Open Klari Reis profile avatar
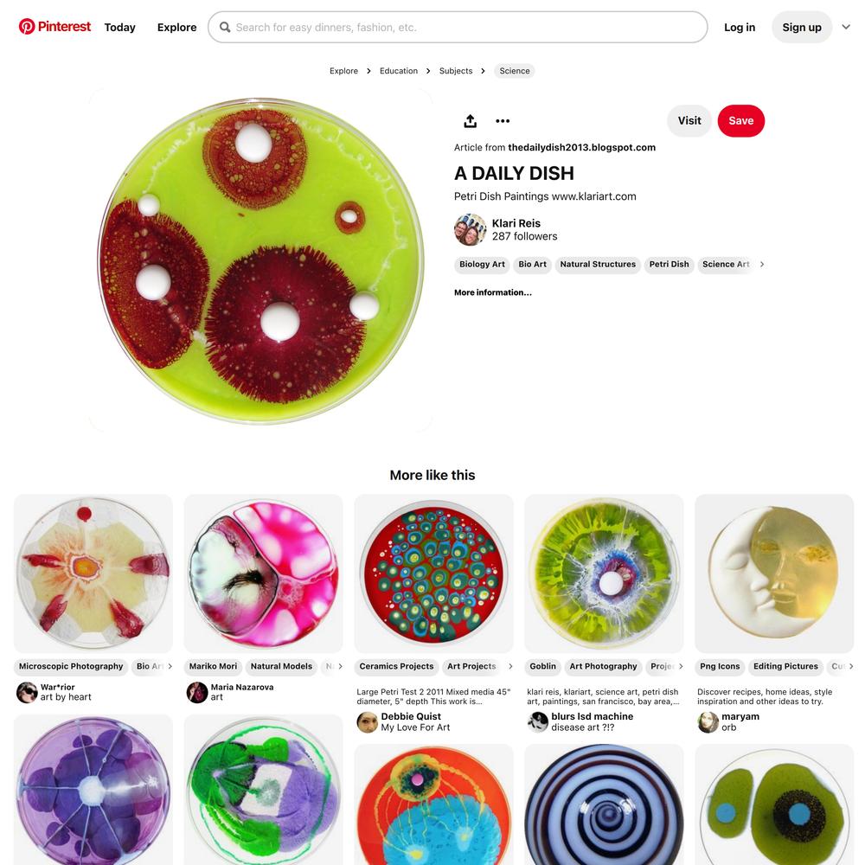 point(470,229)
